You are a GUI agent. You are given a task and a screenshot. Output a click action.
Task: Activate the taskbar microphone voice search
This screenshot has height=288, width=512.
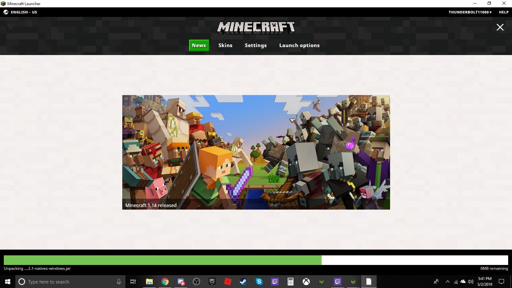click(x=119, y=282)
